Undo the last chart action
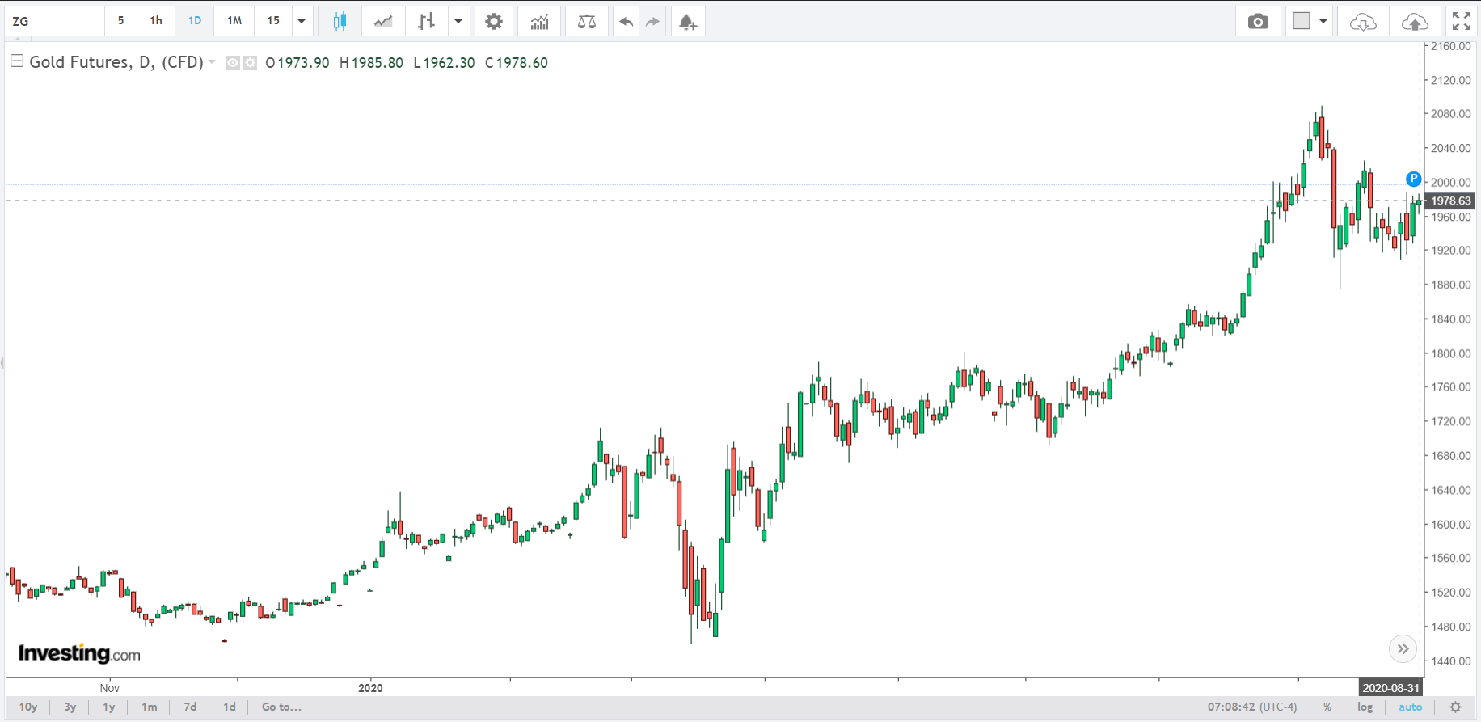The image size is (1481, 722). point(626,21)
